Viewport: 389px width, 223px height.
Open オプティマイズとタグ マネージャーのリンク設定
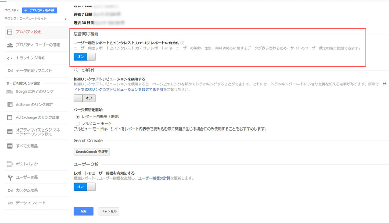[x=36, y=132]
